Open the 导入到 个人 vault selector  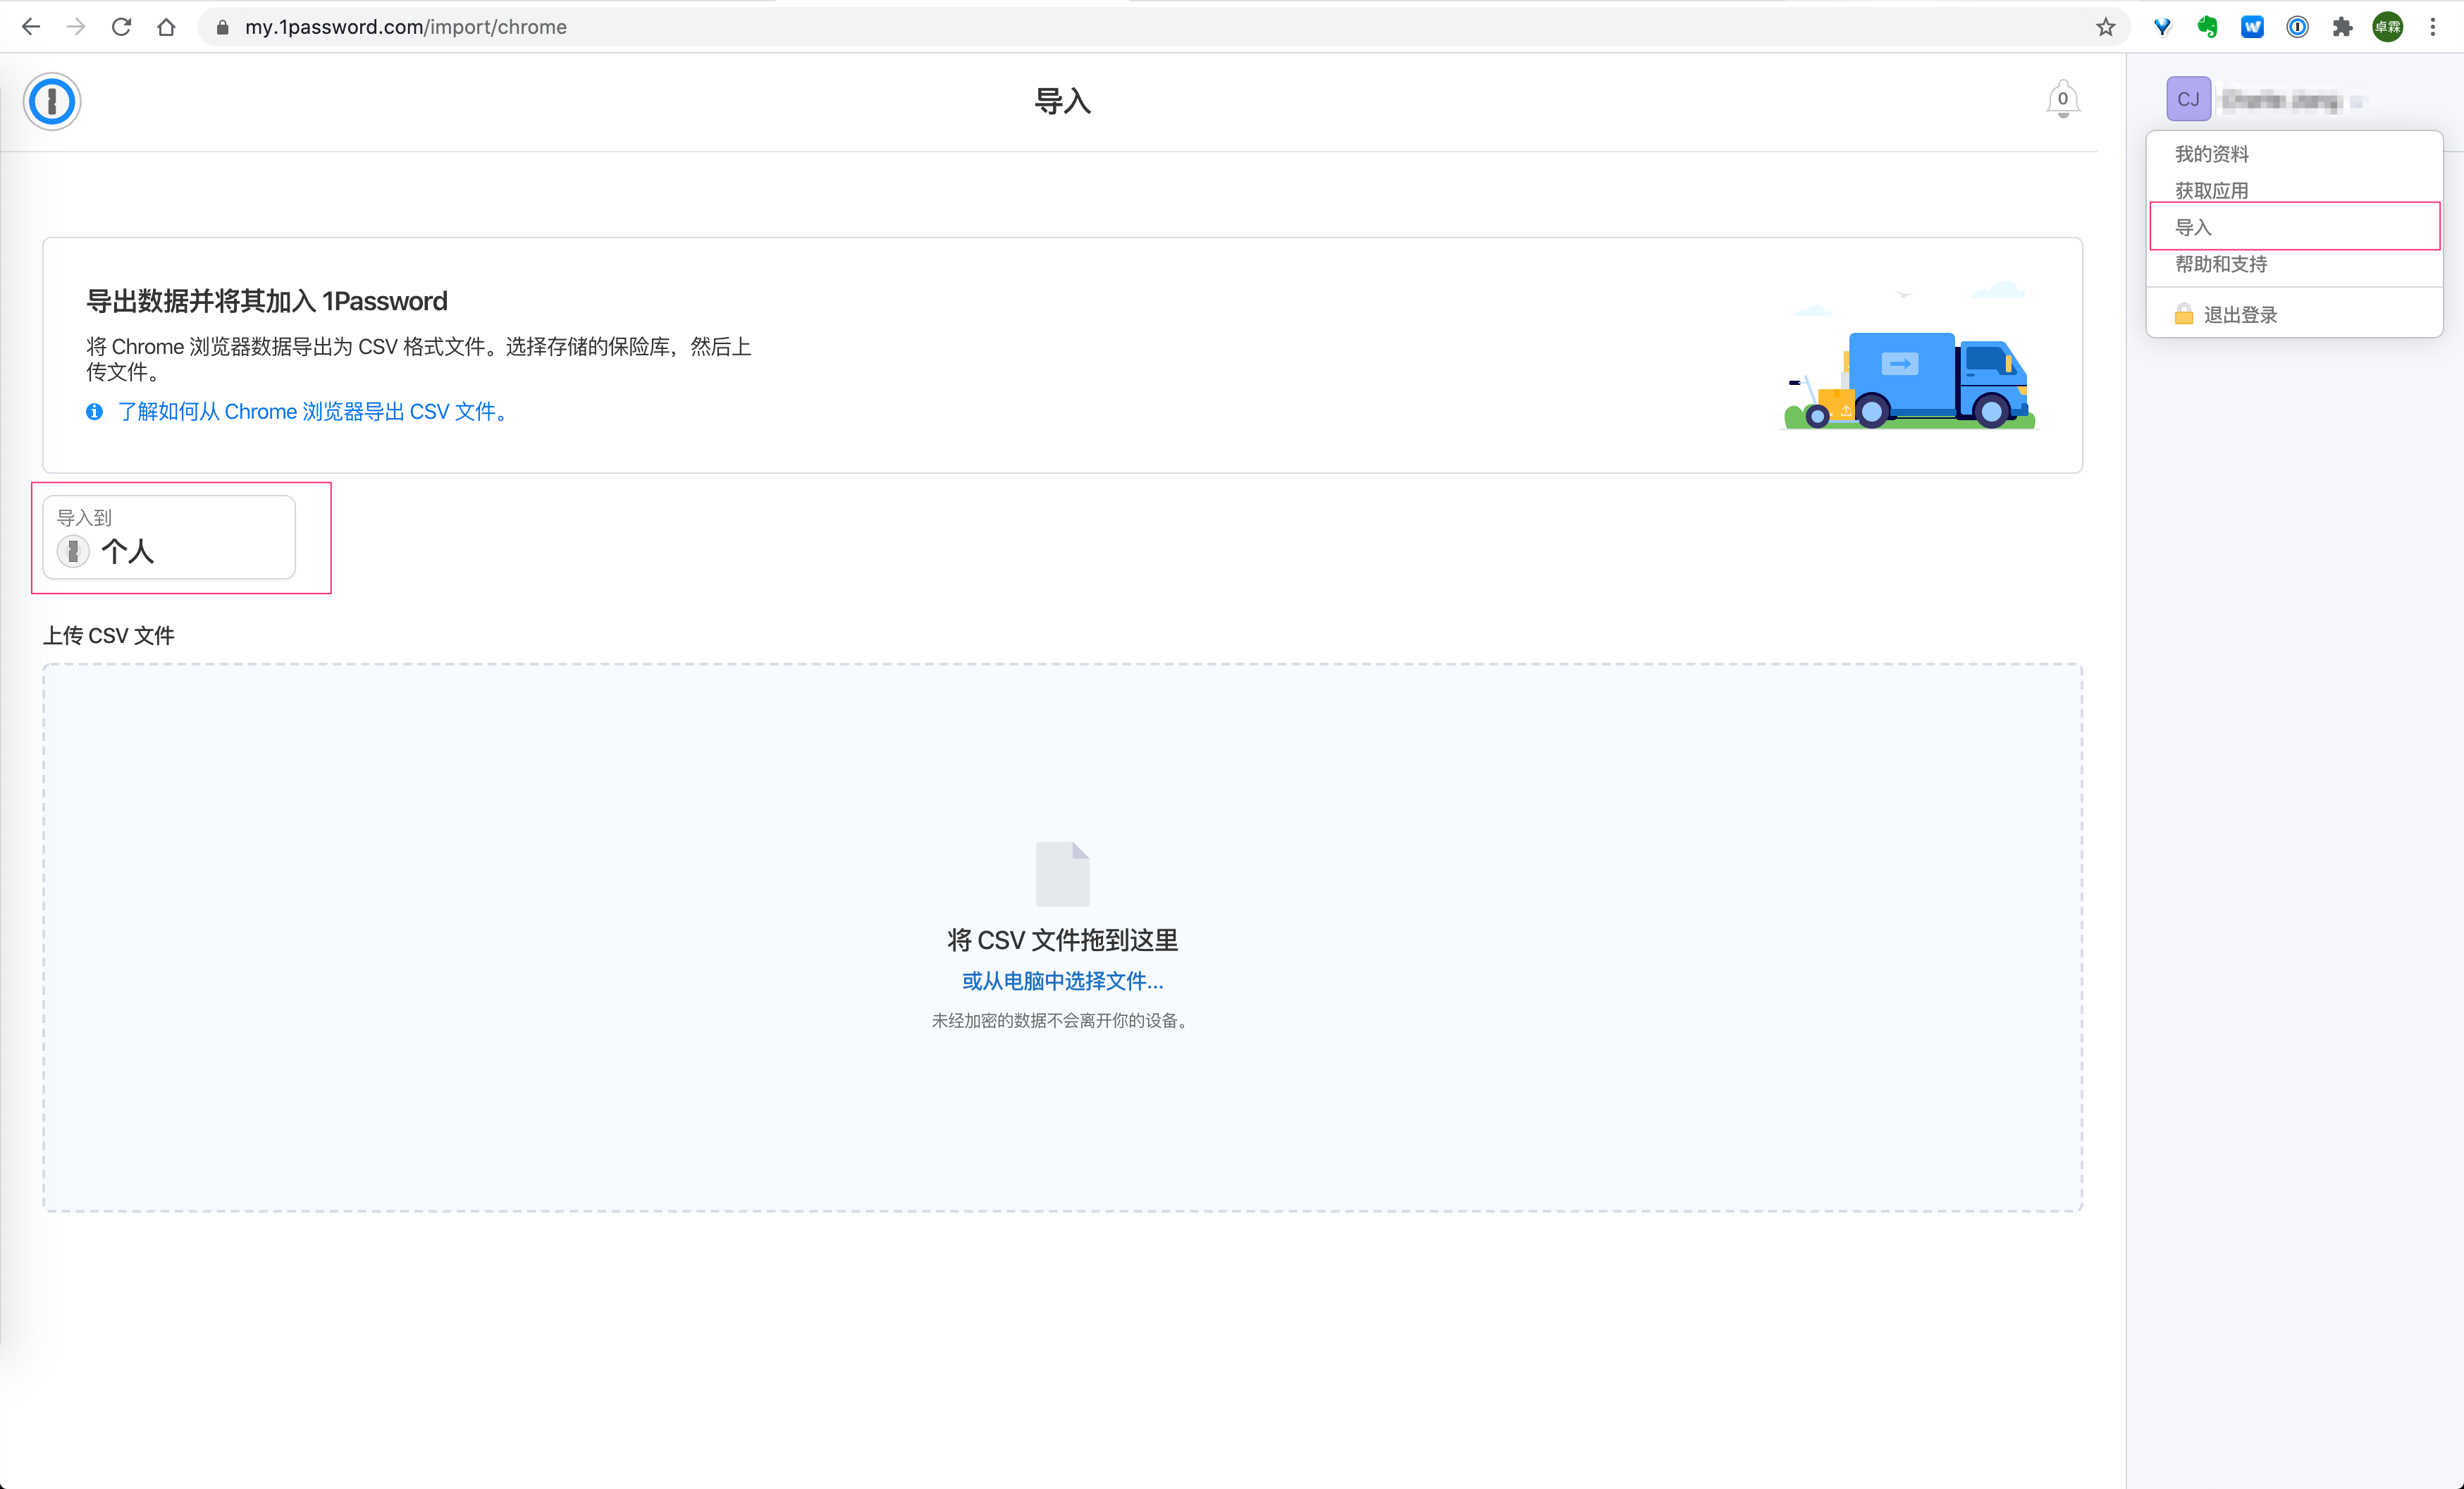(x=169, y=537)
